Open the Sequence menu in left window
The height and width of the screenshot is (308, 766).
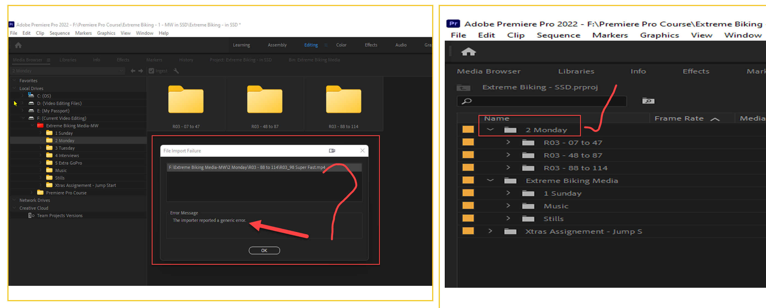59,33
